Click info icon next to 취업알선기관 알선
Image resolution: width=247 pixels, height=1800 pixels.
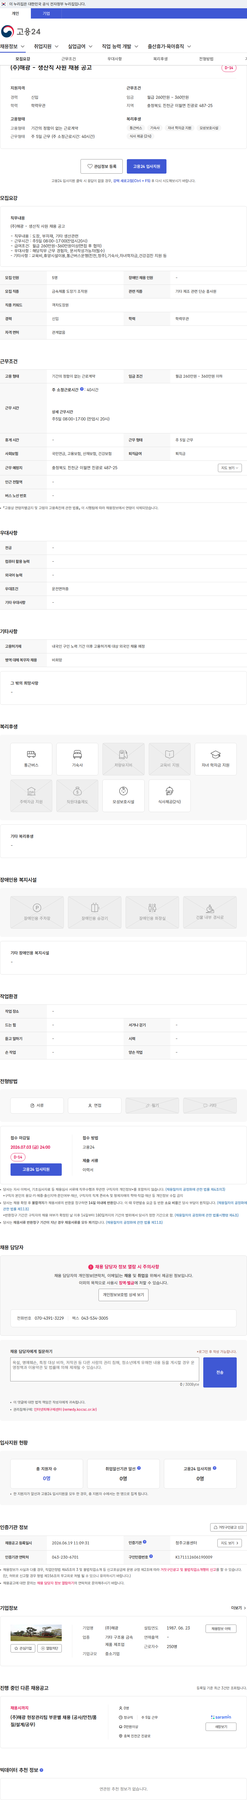pyautogui.click(x=139, y=1468)
